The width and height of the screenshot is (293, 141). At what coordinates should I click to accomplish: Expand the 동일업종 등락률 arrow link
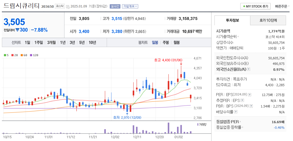click(230, 127)
